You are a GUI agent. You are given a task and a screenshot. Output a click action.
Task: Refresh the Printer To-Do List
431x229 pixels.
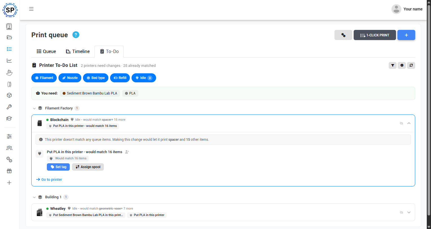pos(411,65)
